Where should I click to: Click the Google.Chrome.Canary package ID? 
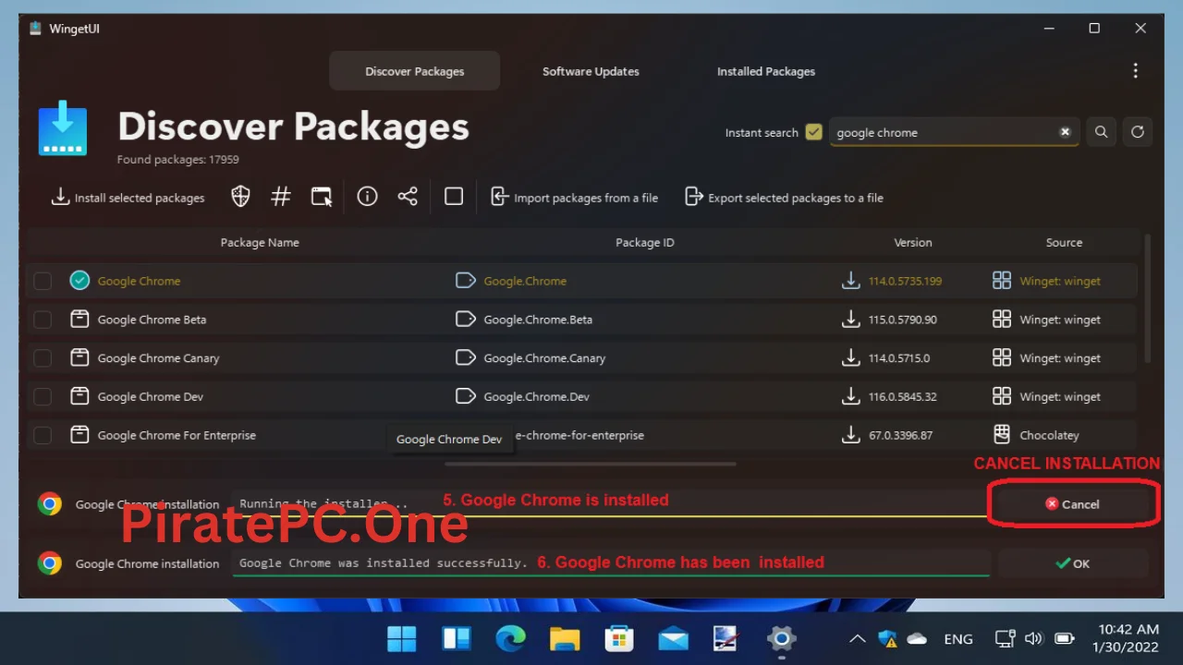544,358
